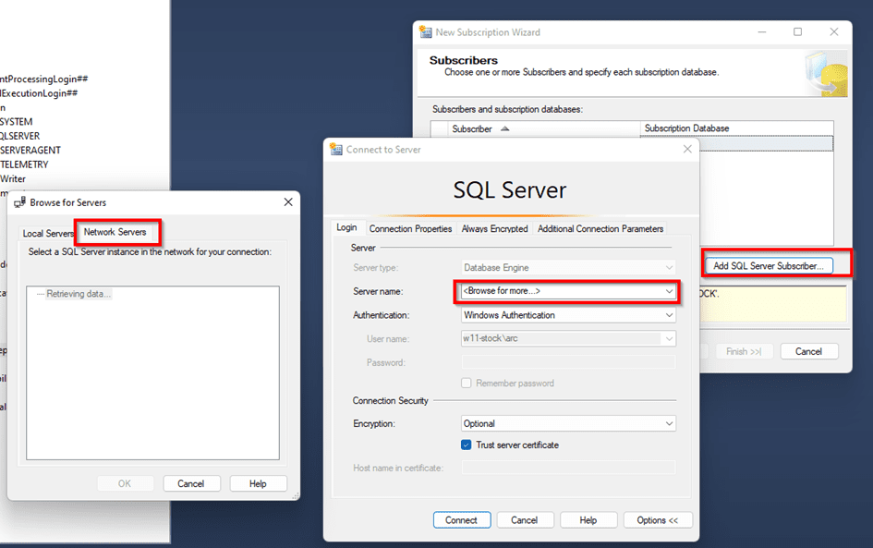Select the SYSTEM login in tree
Viewport: 873px width, 548px height.
16,121
